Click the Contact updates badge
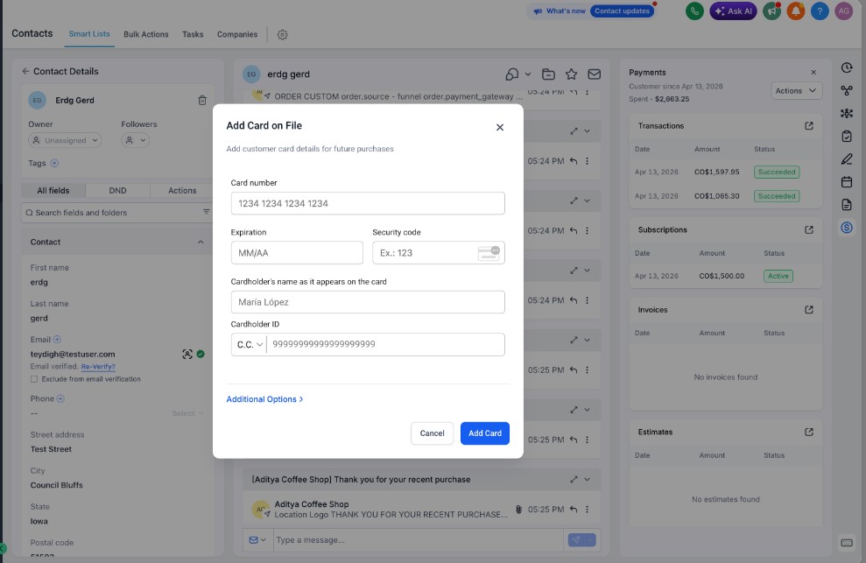866x563 pixels. point(622,11)
